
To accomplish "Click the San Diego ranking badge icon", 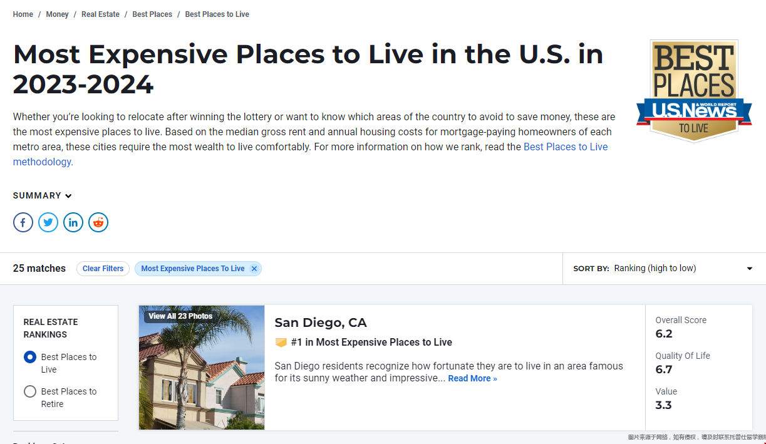I will [x=281, y=343].
